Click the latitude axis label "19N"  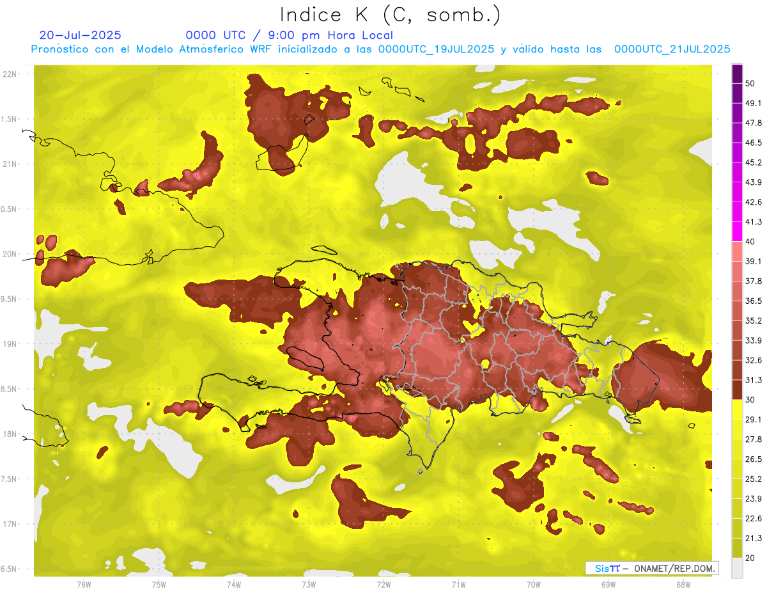11,344
